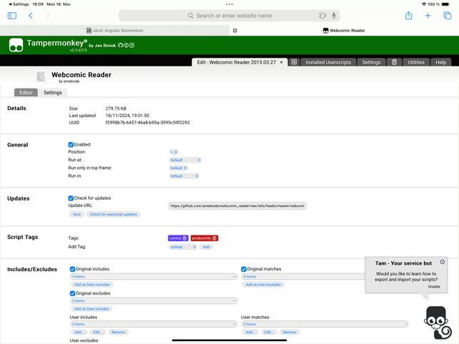This screenshot has height=344, width=459.
Task: Click Remove under User matches
Action: point(290,333)
